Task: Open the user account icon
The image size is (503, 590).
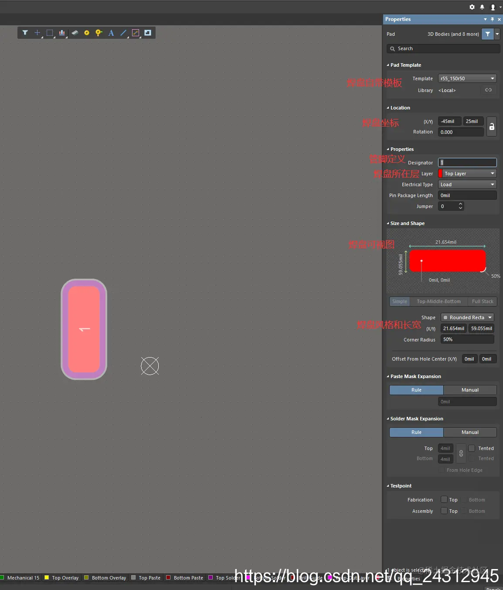Action: (493, 7)
